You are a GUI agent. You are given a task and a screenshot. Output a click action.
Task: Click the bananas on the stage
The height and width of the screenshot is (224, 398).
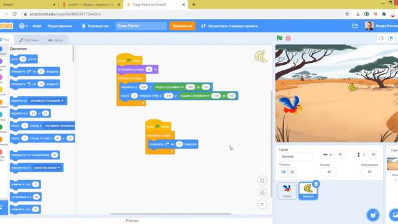point(353,87)
